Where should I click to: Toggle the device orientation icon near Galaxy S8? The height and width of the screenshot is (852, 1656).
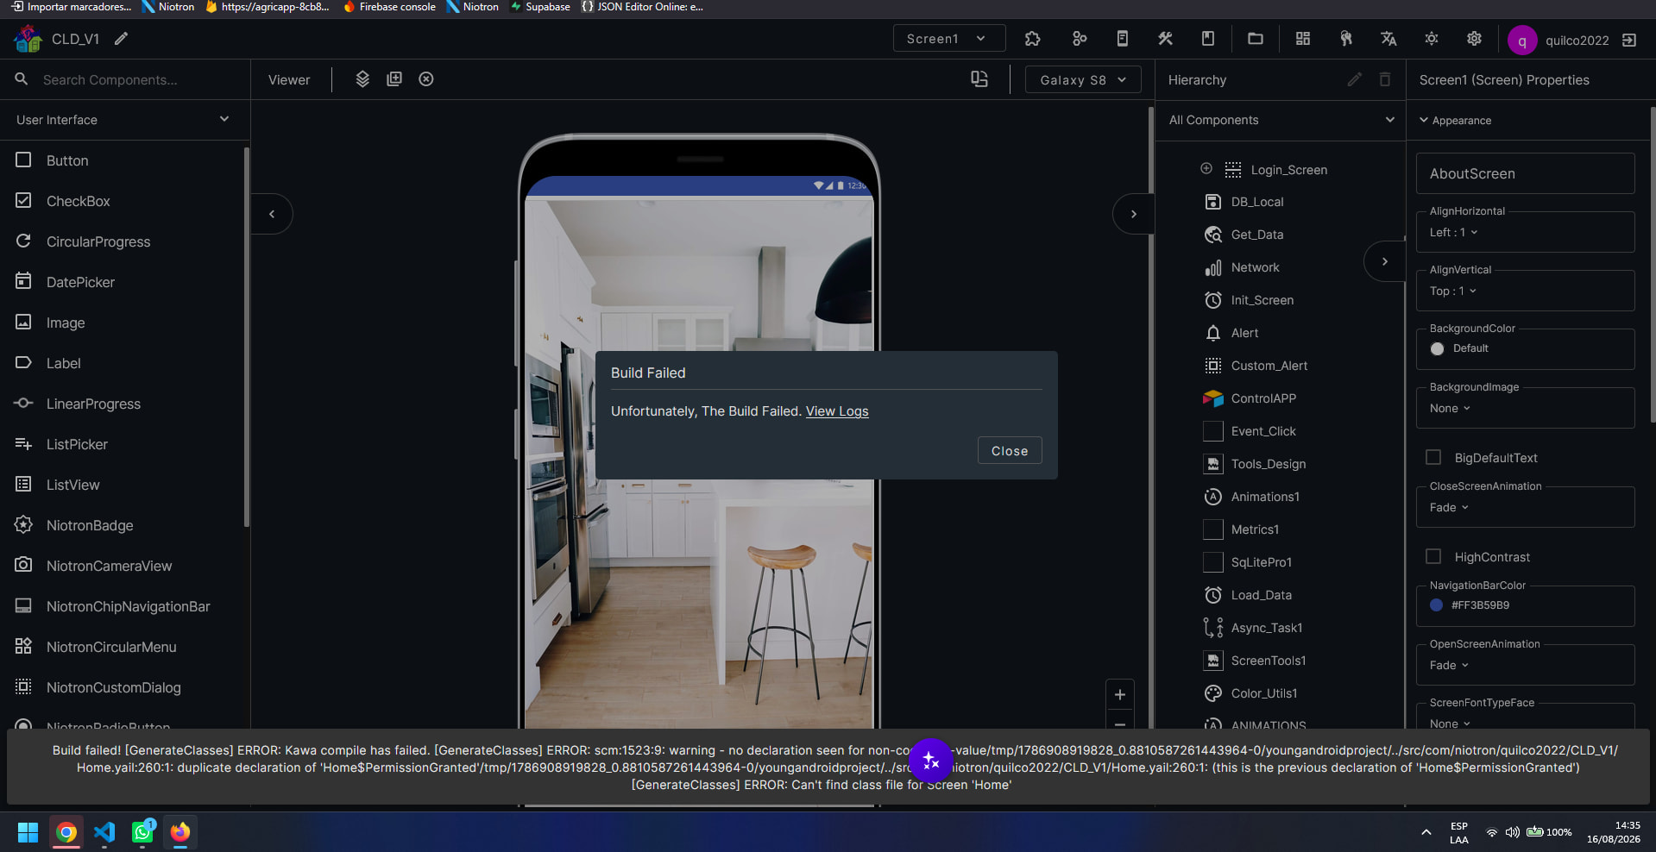(979, 79)
